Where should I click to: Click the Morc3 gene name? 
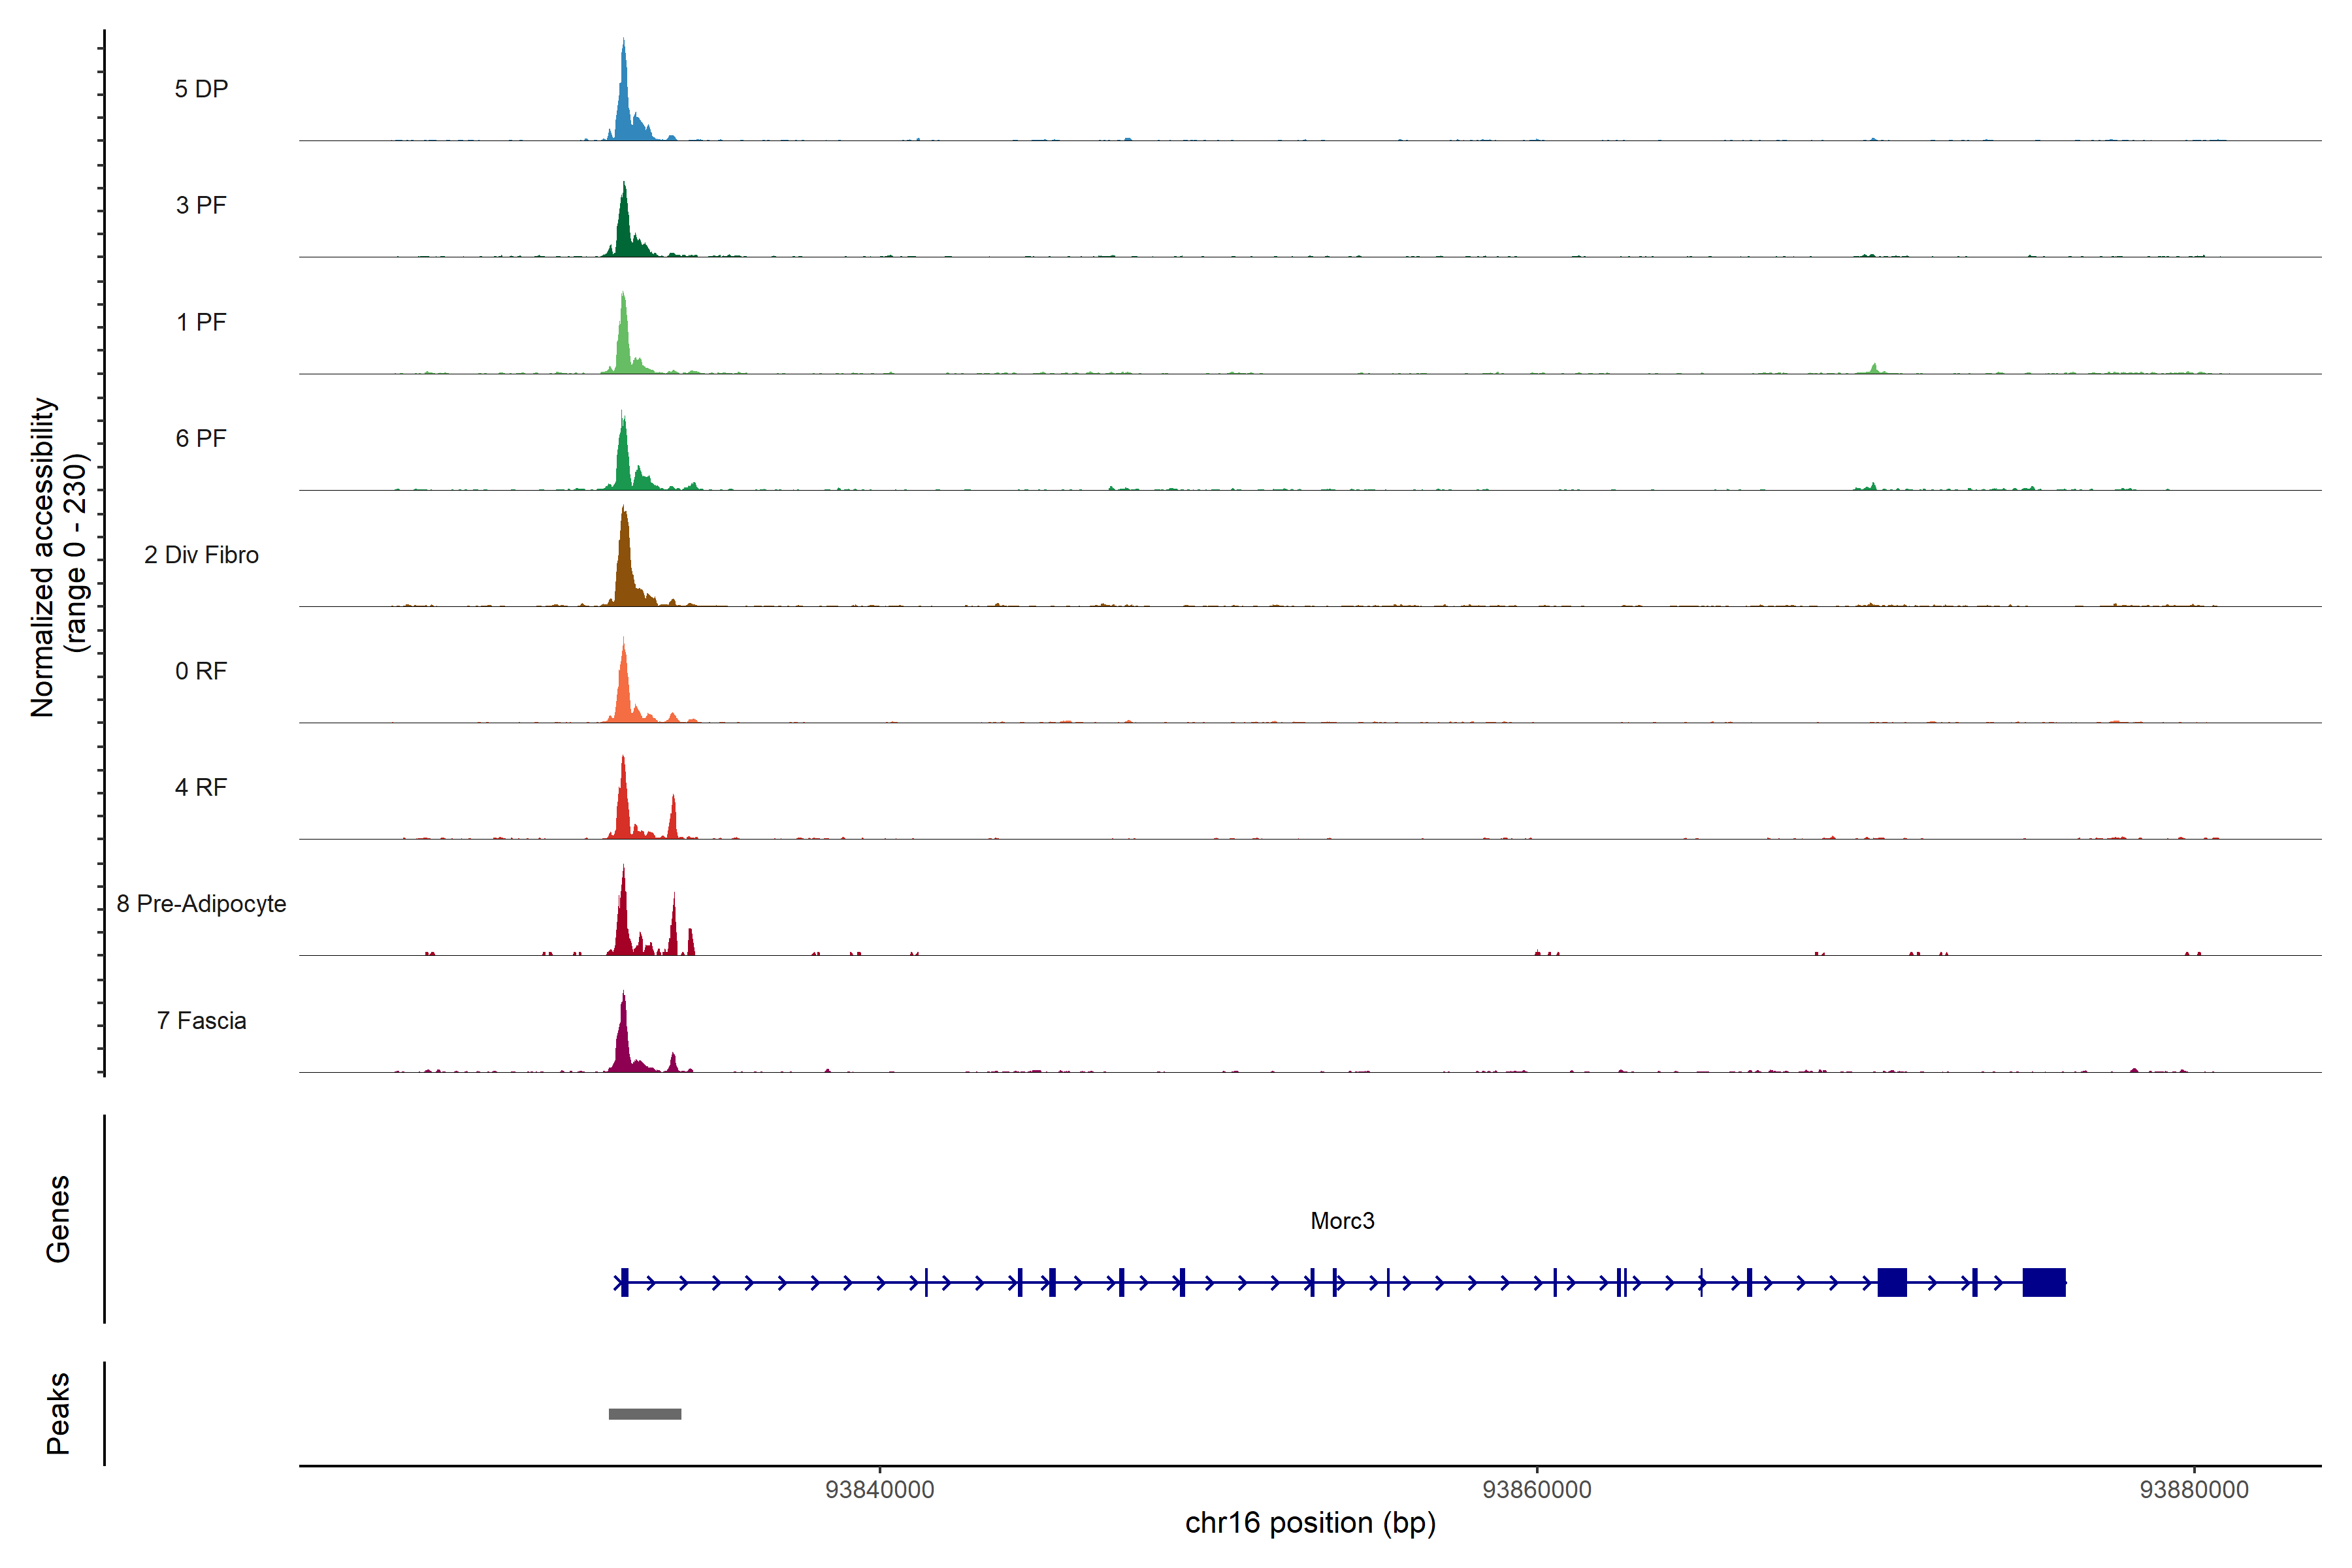(x=1342, y=1221)
